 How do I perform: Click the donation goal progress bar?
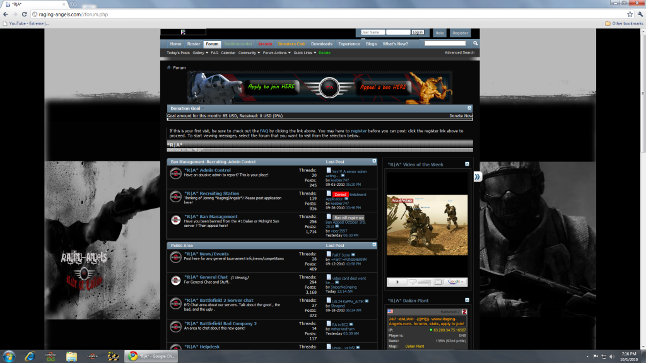click(320, 119)
